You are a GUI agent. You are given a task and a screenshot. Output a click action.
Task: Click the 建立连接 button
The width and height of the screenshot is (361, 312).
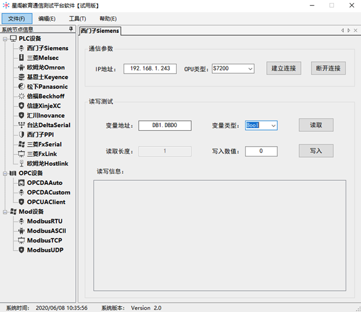pos(284,68)
